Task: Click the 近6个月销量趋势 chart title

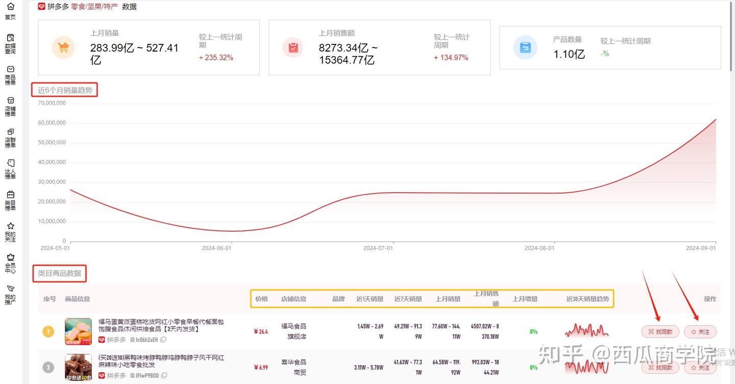Action: (x=65, y=90)
